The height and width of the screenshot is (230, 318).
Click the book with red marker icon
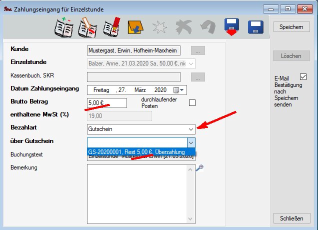[x=111, y=28]
